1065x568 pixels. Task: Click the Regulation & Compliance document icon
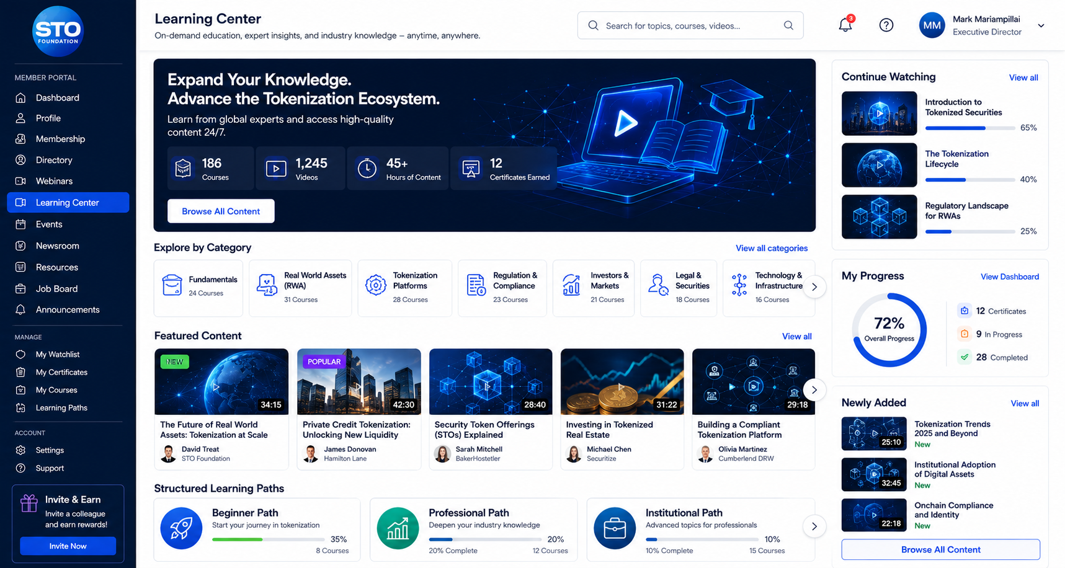point(476,285)
